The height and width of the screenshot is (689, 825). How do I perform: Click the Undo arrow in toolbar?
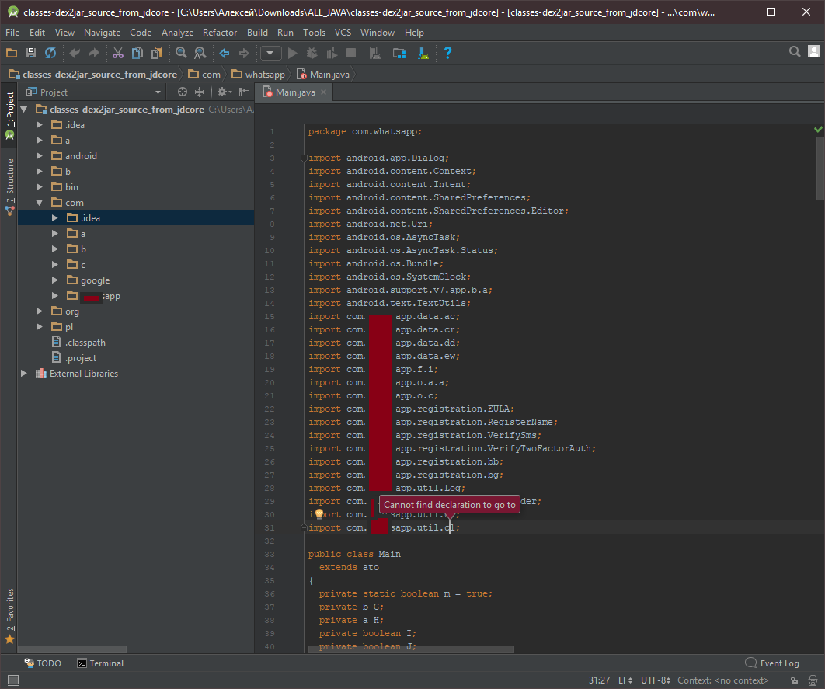[x=75, y=53]
